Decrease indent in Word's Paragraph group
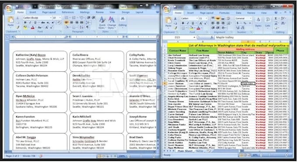The width and height of the screenshot is (297, 162). click(x=89, y=17)
